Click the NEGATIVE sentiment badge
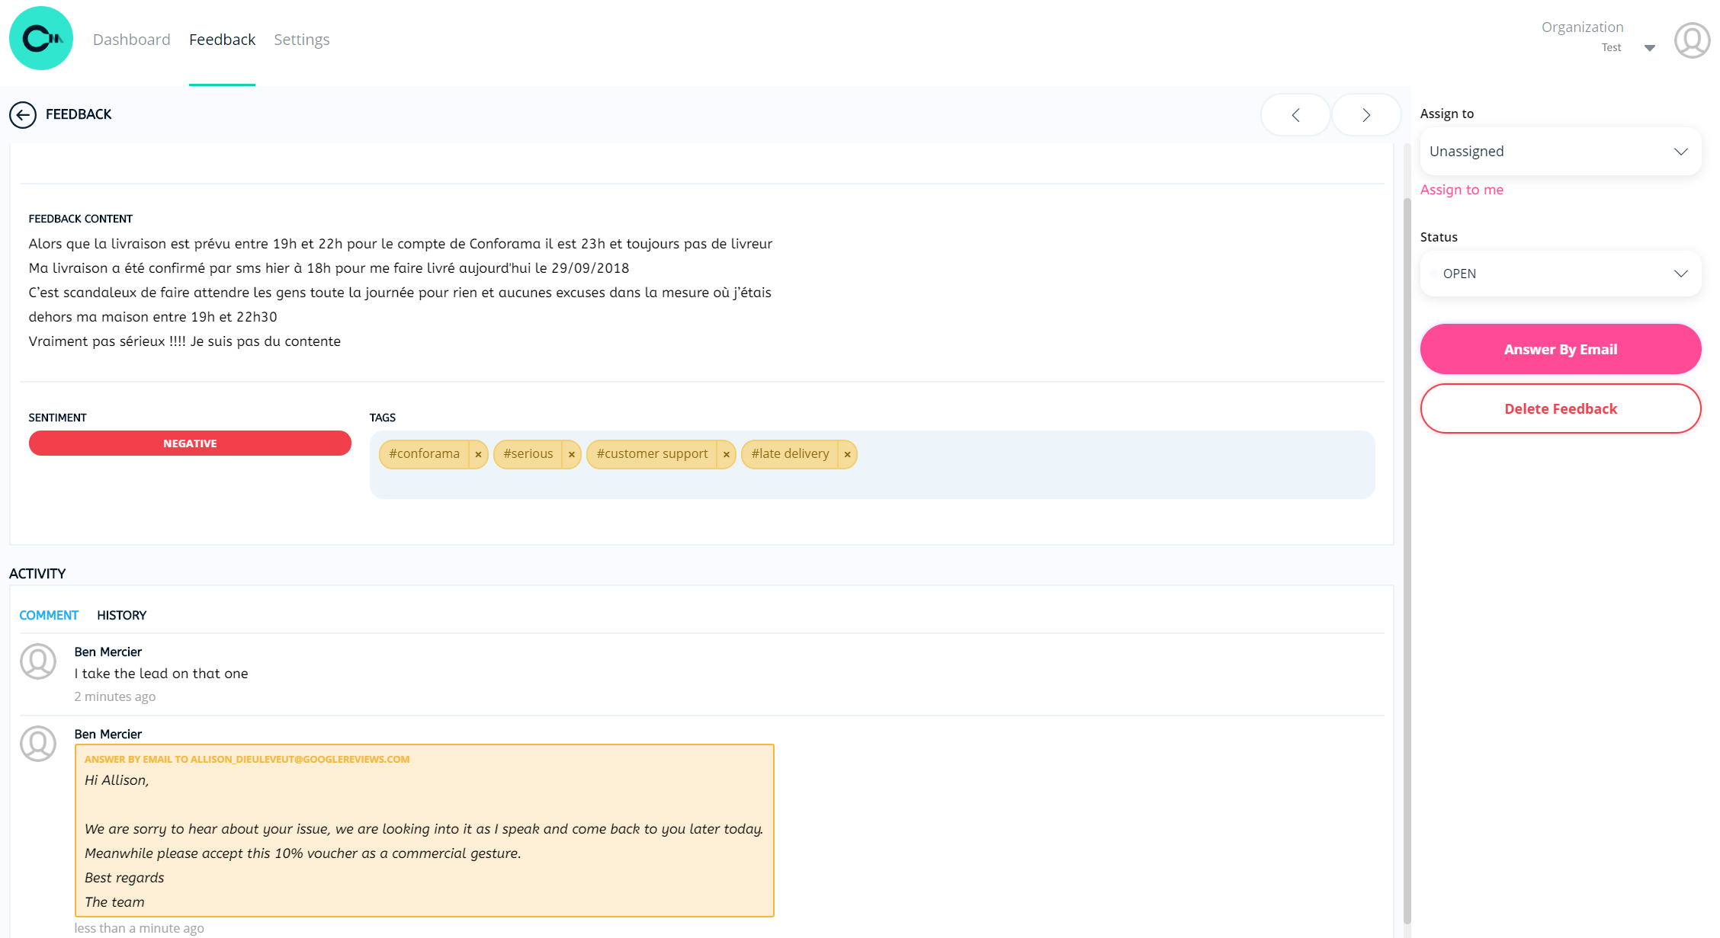This screenshot has width=1720, height=938. coord(190,443)
